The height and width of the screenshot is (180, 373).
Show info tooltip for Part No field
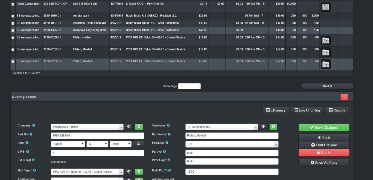click(31, 134)
